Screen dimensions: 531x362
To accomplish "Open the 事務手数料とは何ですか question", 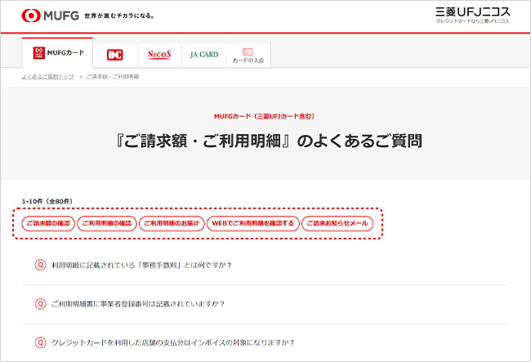I will pos(141,265).
